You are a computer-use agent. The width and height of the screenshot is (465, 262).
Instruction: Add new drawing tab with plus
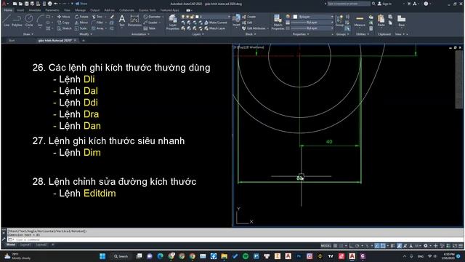pos(84,41)
